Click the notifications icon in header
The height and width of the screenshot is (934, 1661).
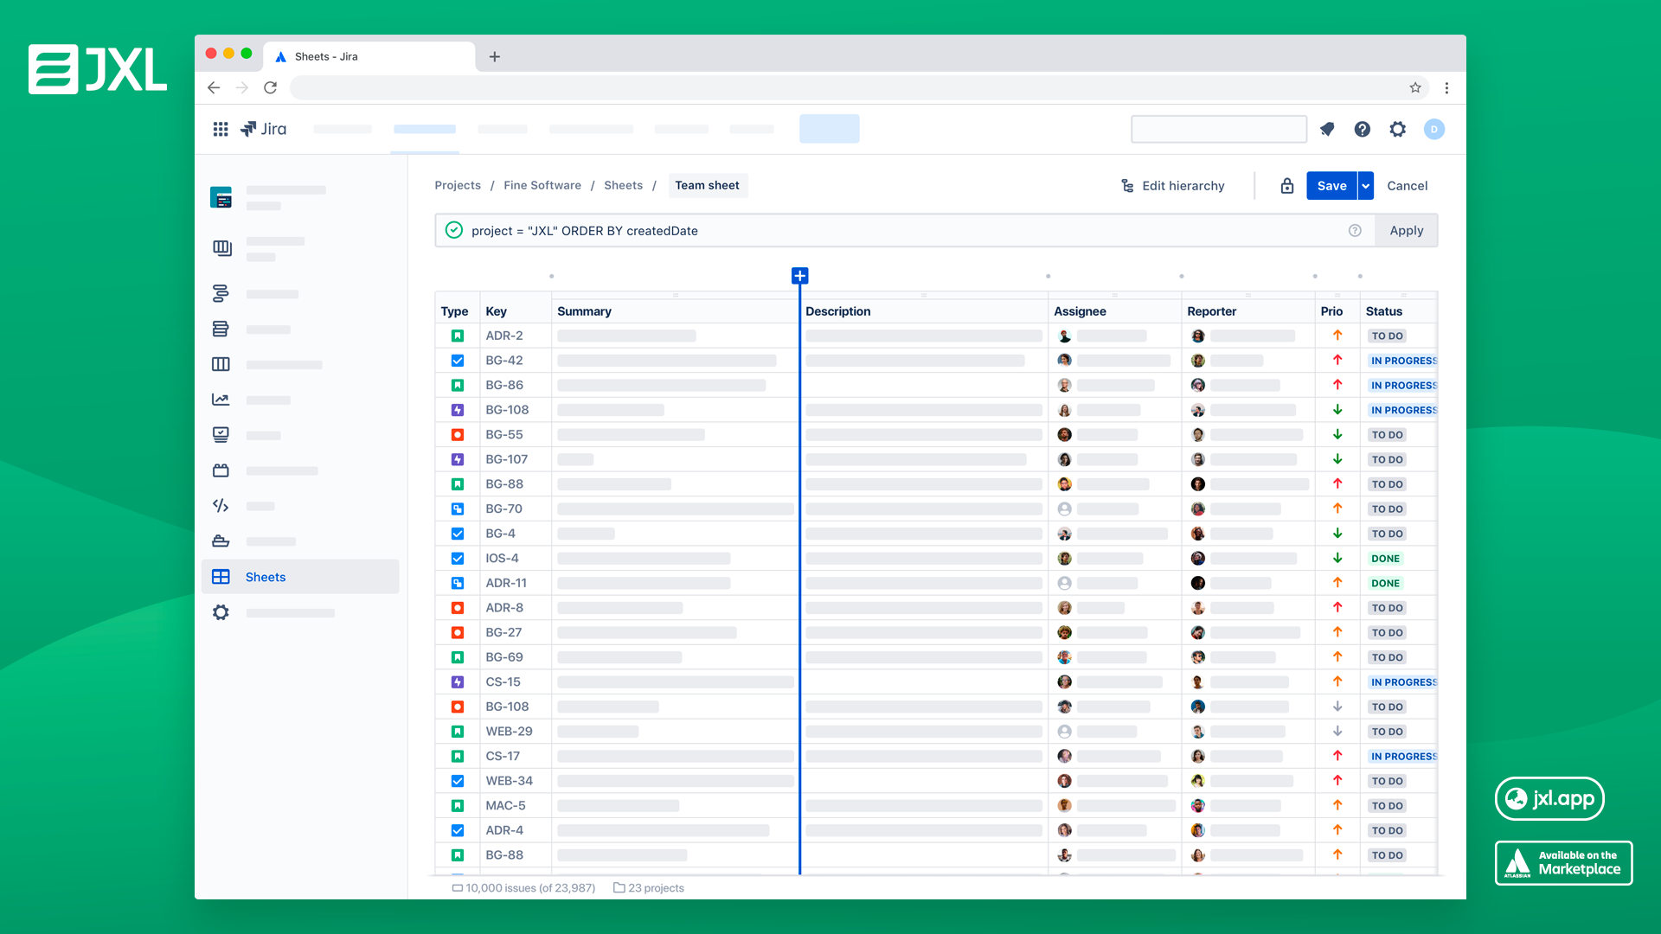[1327, 129]
